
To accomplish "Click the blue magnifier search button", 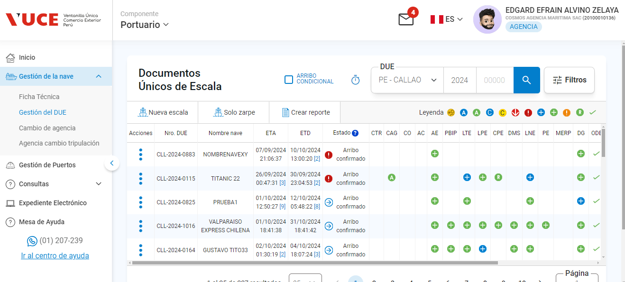I will click(526, 80).
